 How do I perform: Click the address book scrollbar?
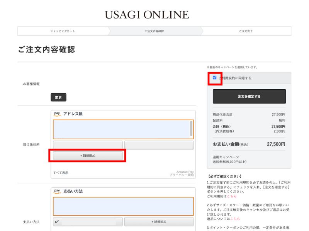191,129
